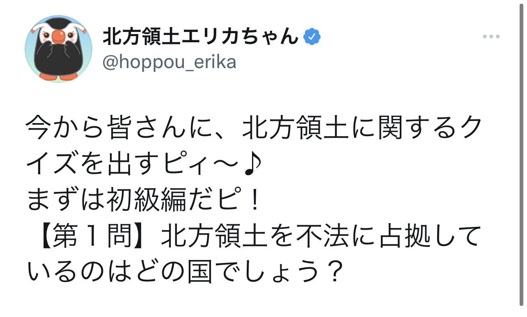Click the penguin's orange beak in avatar
This screenshot has height=317, width=527.
tap(58, 38)
